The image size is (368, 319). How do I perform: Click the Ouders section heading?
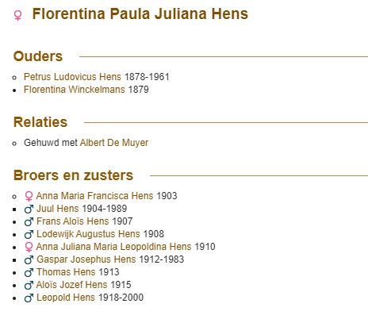[x=38, y=56]
